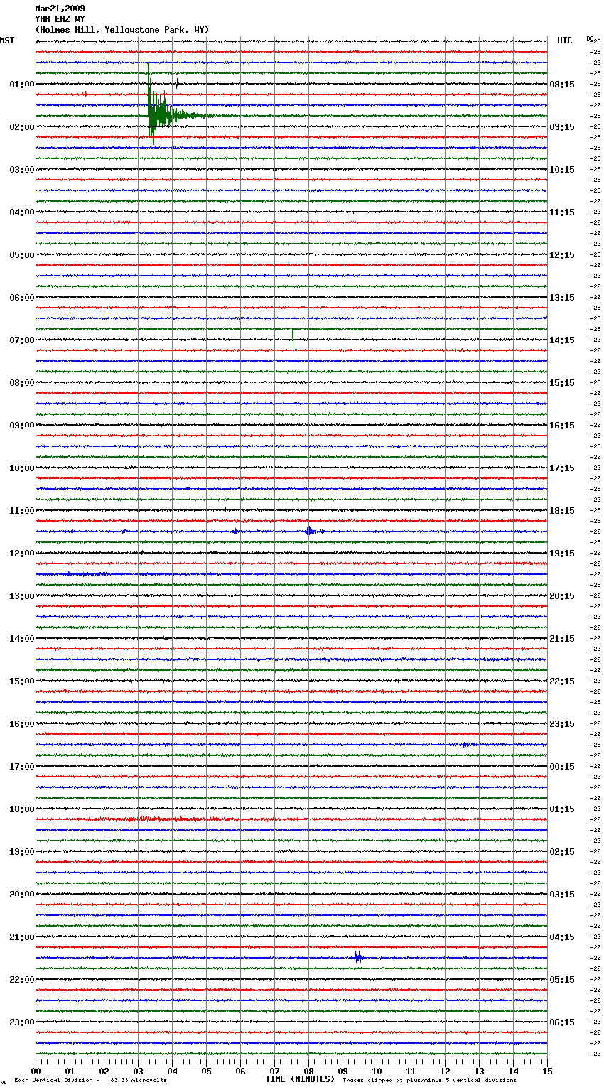Click the 04:15 UTC time label
604x1090 pixels.
562,937
